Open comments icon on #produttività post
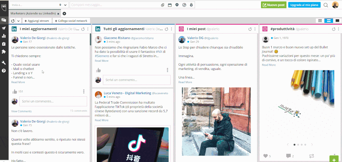Image resolution: width=342 pixels, height=162 pixels. tap(288, 156)
